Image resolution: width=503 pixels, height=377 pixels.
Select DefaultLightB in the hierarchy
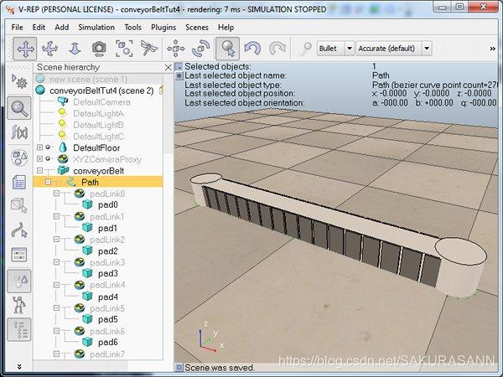(x=98, y=125)
